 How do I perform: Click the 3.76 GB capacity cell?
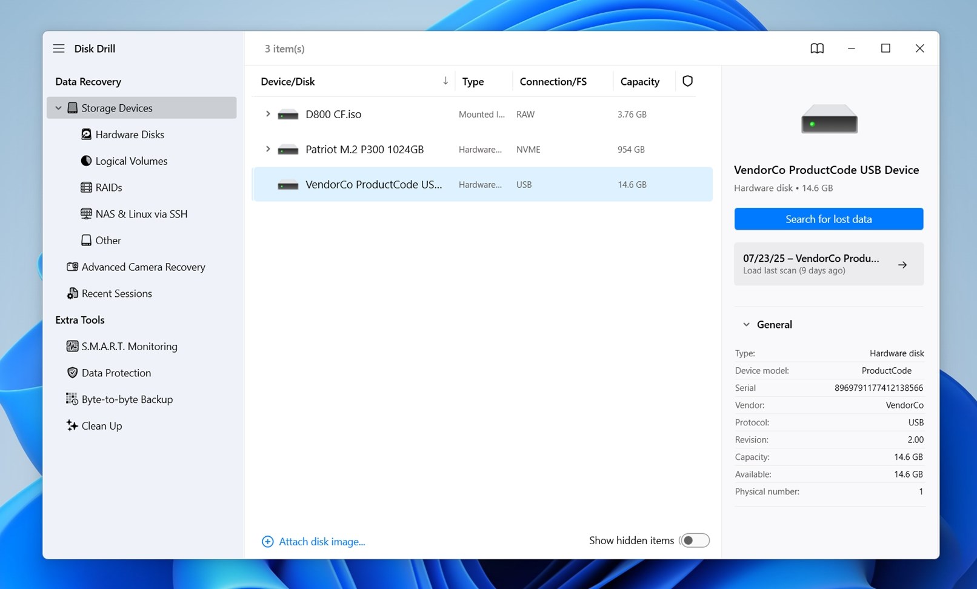pyautogui.click(x=632, y=115)
